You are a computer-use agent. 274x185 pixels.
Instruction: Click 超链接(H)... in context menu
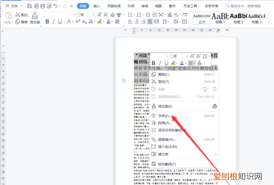(x=184, y=139)
